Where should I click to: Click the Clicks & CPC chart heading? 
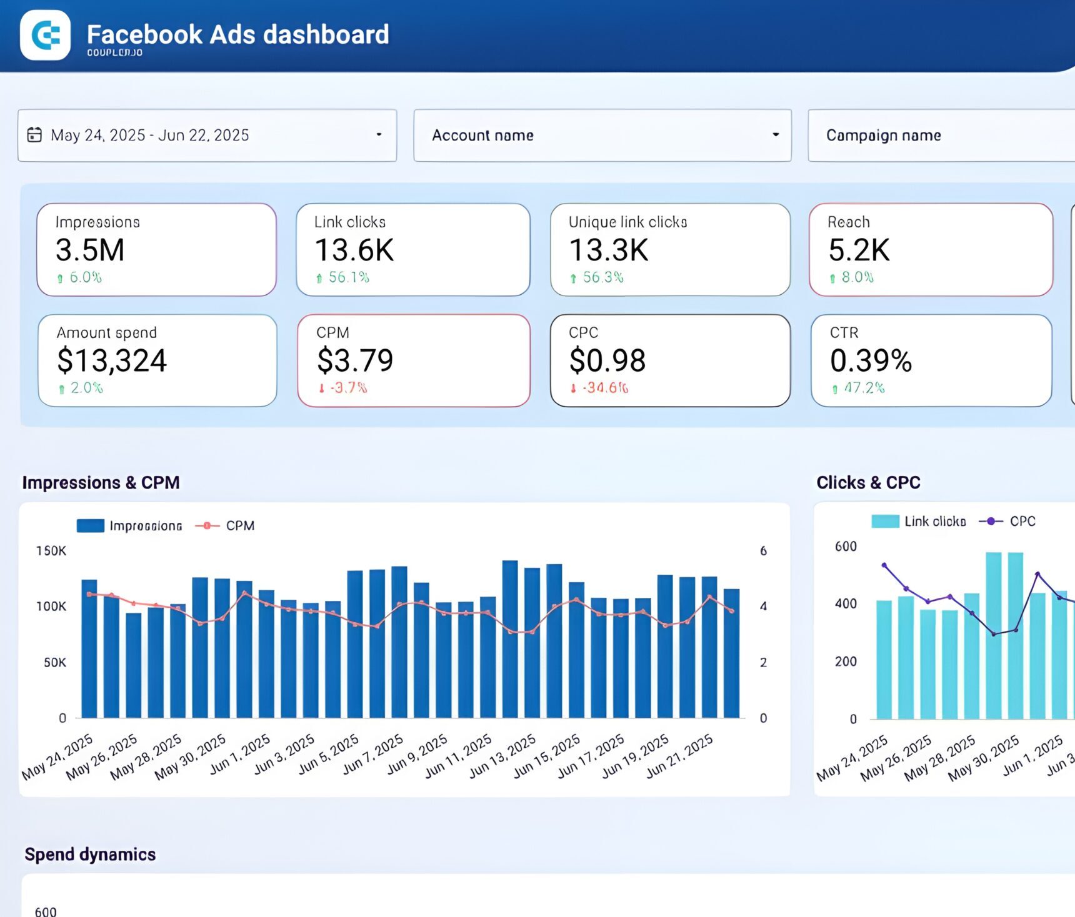[x=868, y=483]
